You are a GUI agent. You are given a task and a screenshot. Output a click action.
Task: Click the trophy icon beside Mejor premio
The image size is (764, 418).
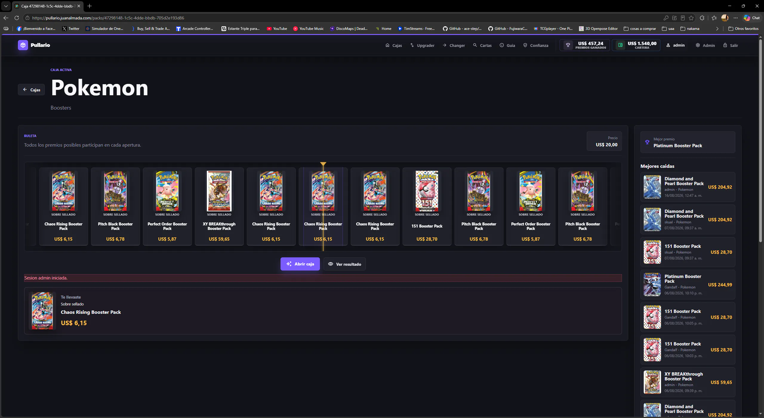point(647,142)
